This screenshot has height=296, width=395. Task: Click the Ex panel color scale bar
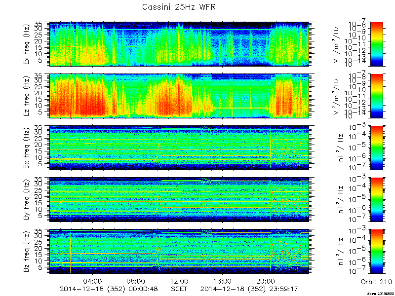click(376, 44)
